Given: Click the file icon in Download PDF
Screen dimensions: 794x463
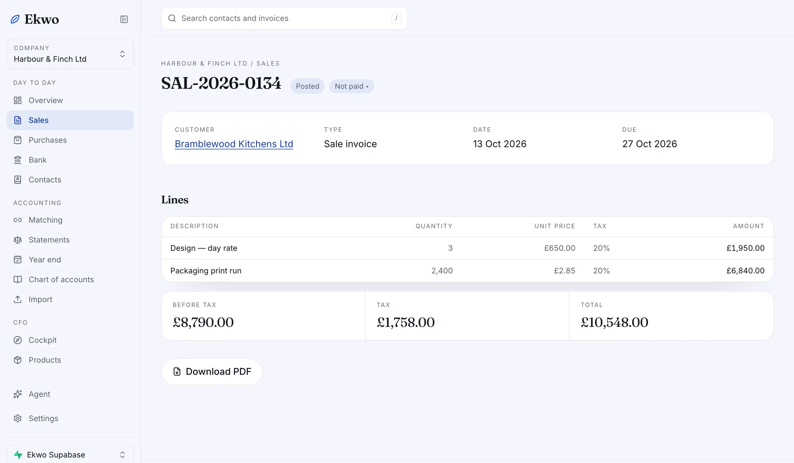Looking at the screenshot, I should [x=177, y=372].
